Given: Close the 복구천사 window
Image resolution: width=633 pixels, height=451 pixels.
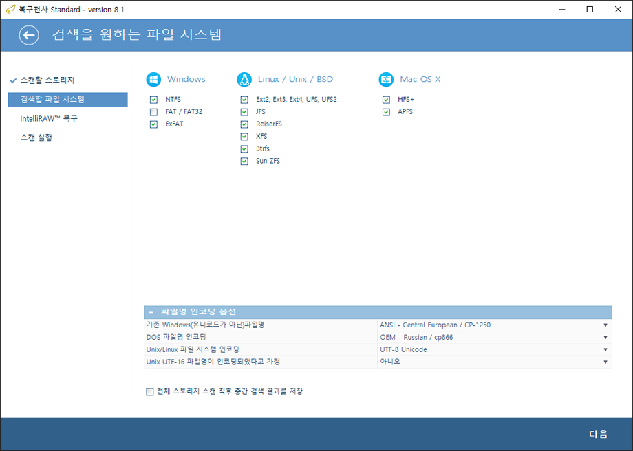Looking at the screenshot, I should pyautogui.click(x=618, y=9).
